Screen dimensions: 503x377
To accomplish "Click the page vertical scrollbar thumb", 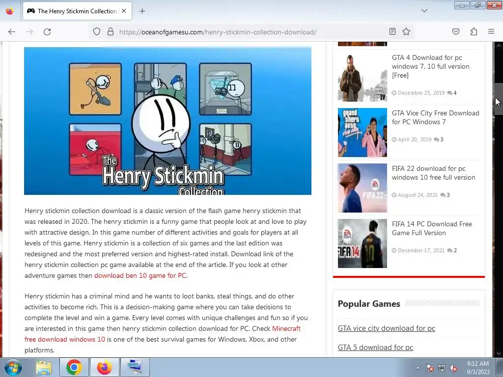I will [498, 98].
